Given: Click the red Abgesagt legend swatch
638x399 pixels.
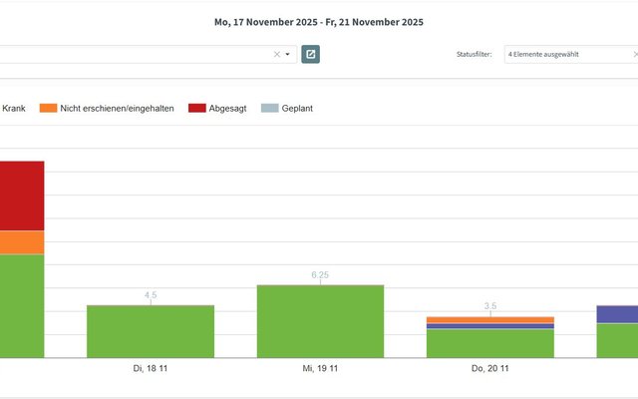Looking at the screenshot, I should pos(197,109).
